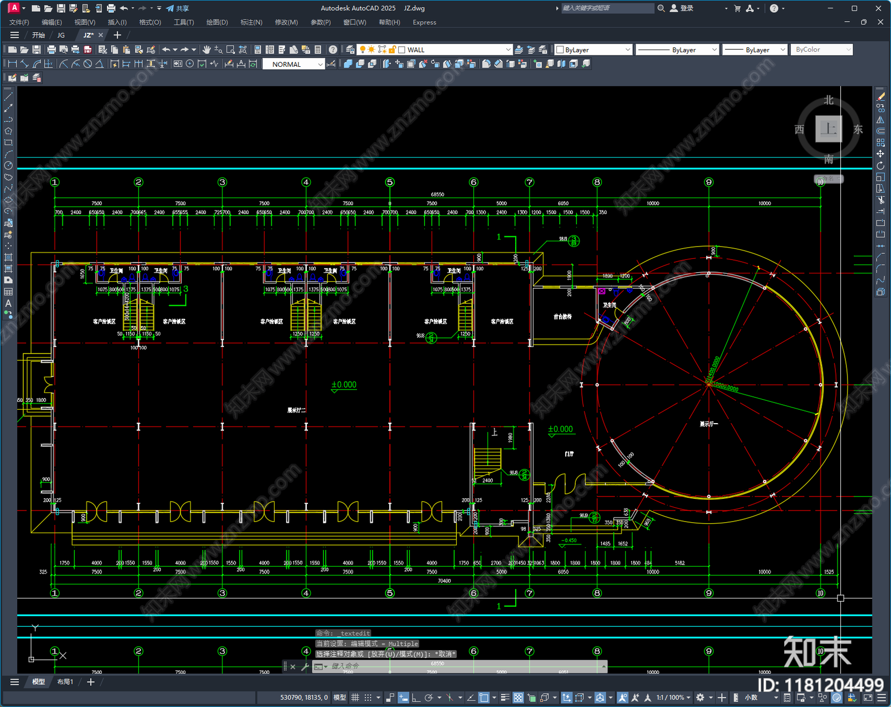
Task: Select the Linear Dimension tool
Action: click(x=12, y=64)
